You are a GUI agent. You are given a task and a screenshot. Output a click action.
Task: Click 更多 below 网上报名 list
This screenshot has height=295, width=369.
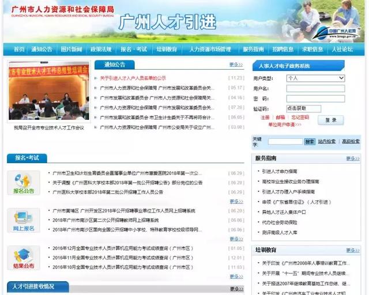(x=236, y=239)
